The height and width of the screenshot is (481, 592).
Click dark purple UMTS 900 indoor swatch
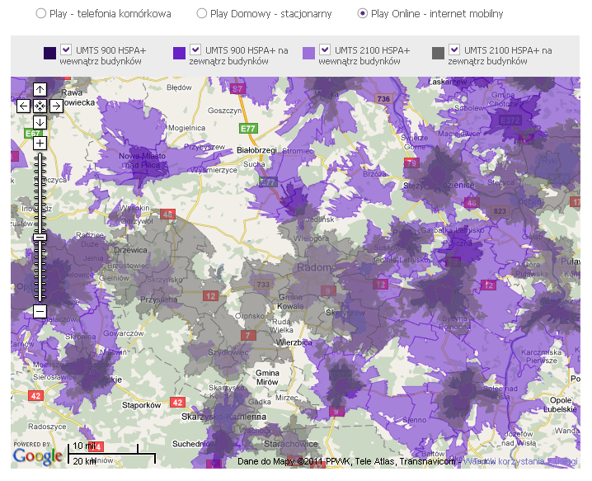point(49,54)
